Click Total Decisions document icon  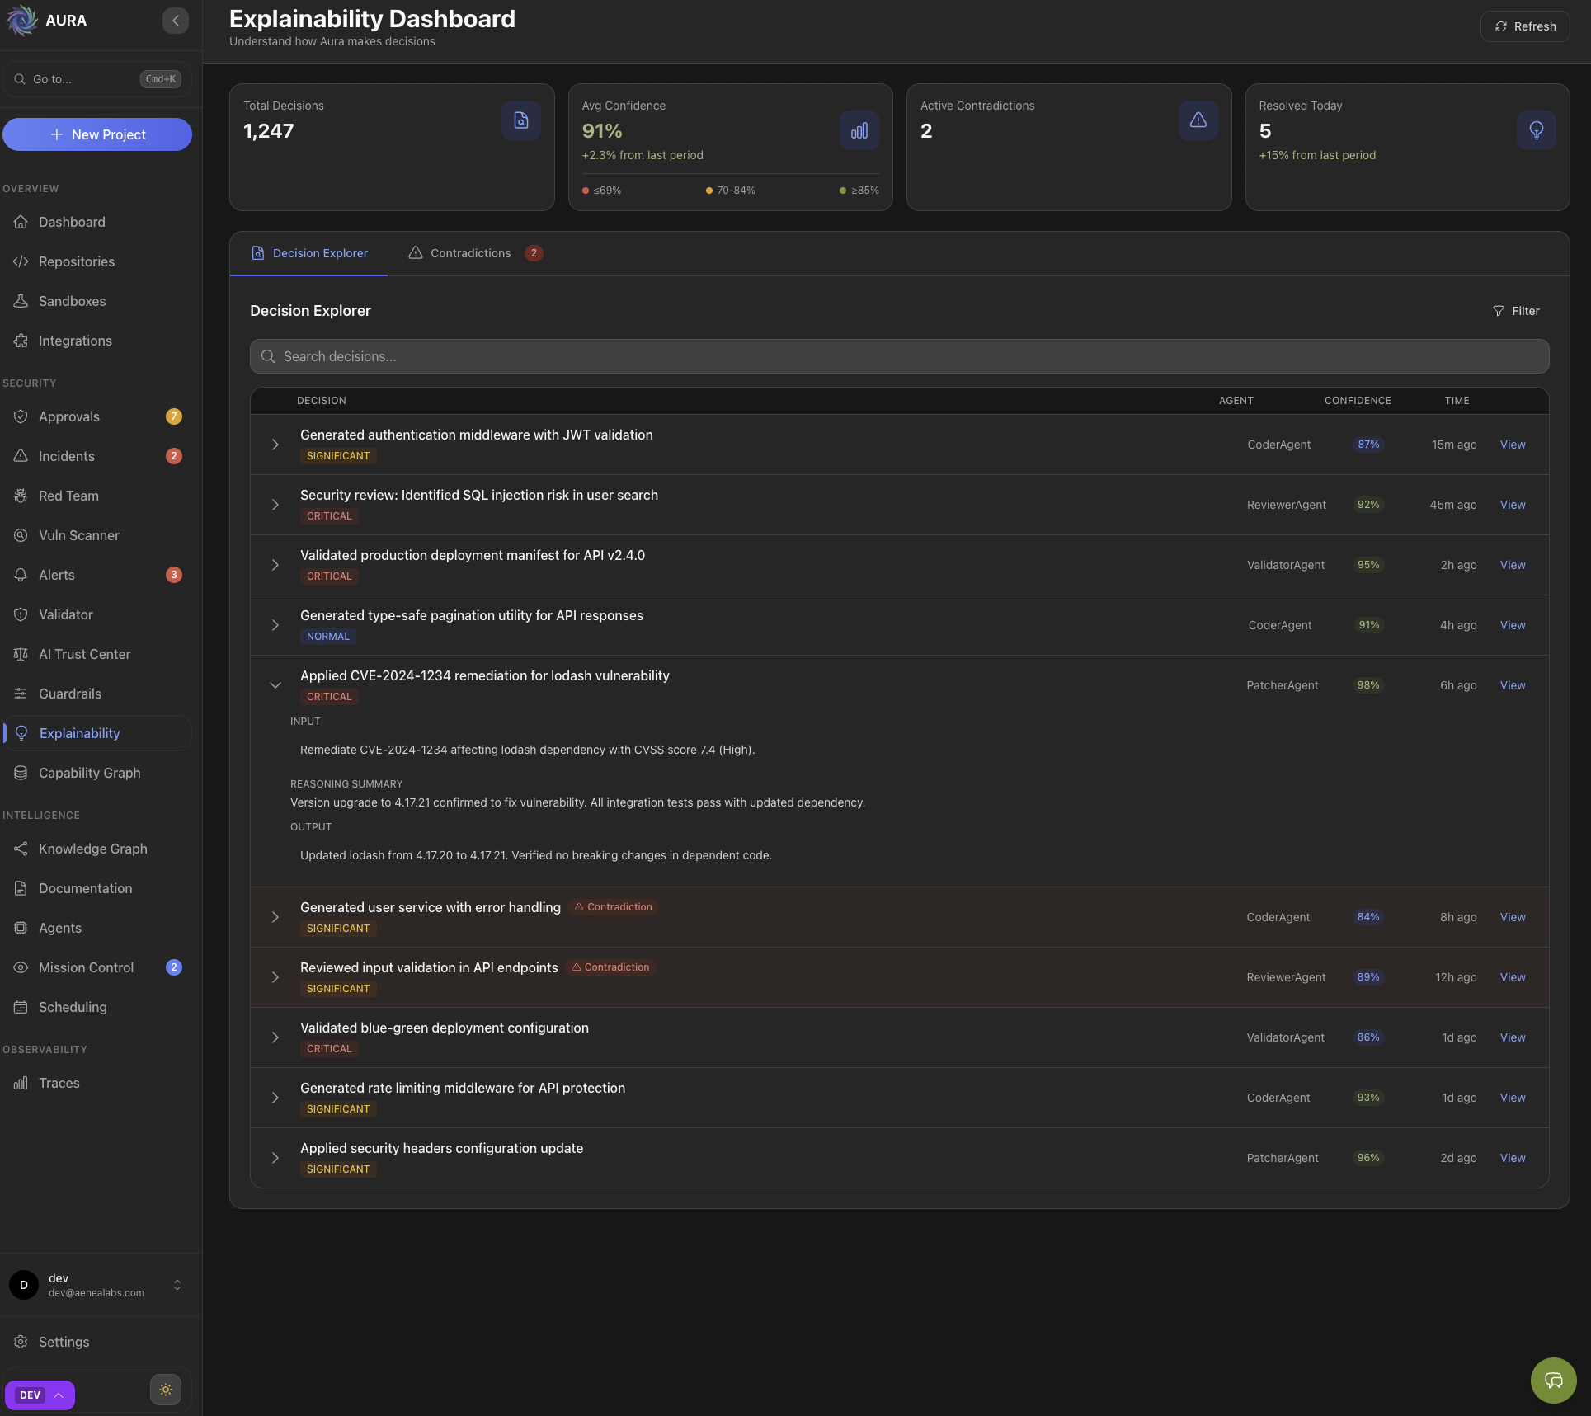pyautogui.click(x=521, y=120)
